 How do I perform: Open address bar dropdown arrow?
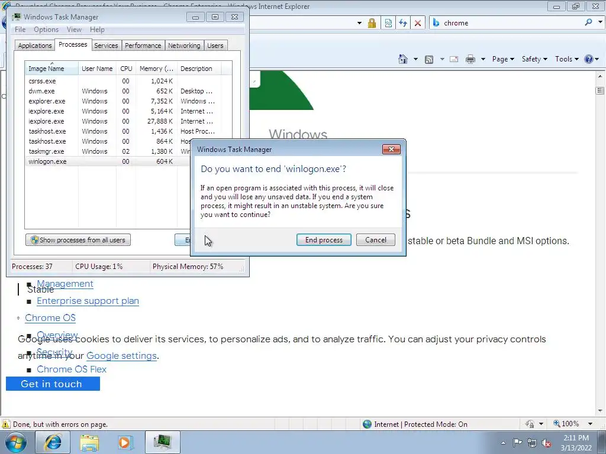(359, 23)
